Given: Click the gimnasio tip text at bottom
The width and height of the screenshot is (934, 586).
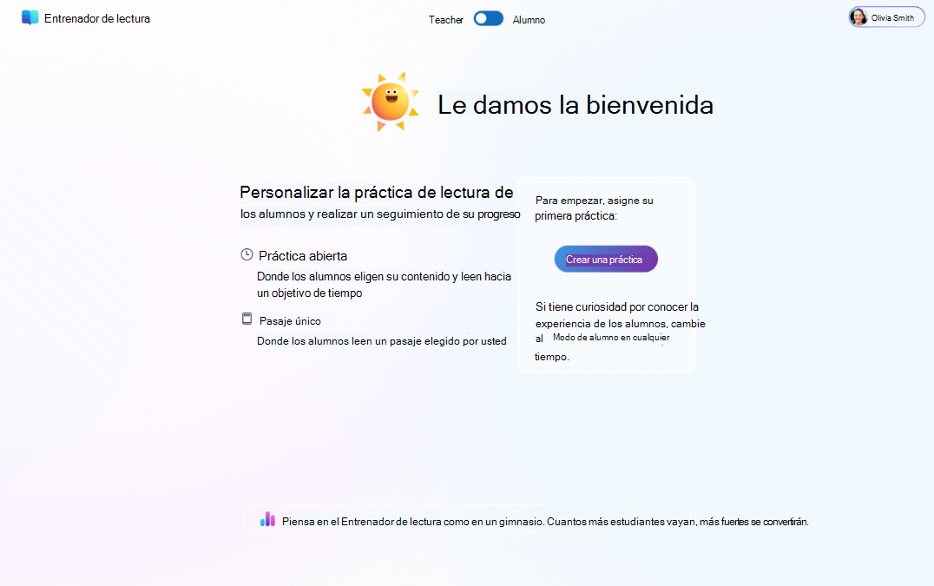Looking at the screenshot, I should pyautogui.click(x=545, y=522).
